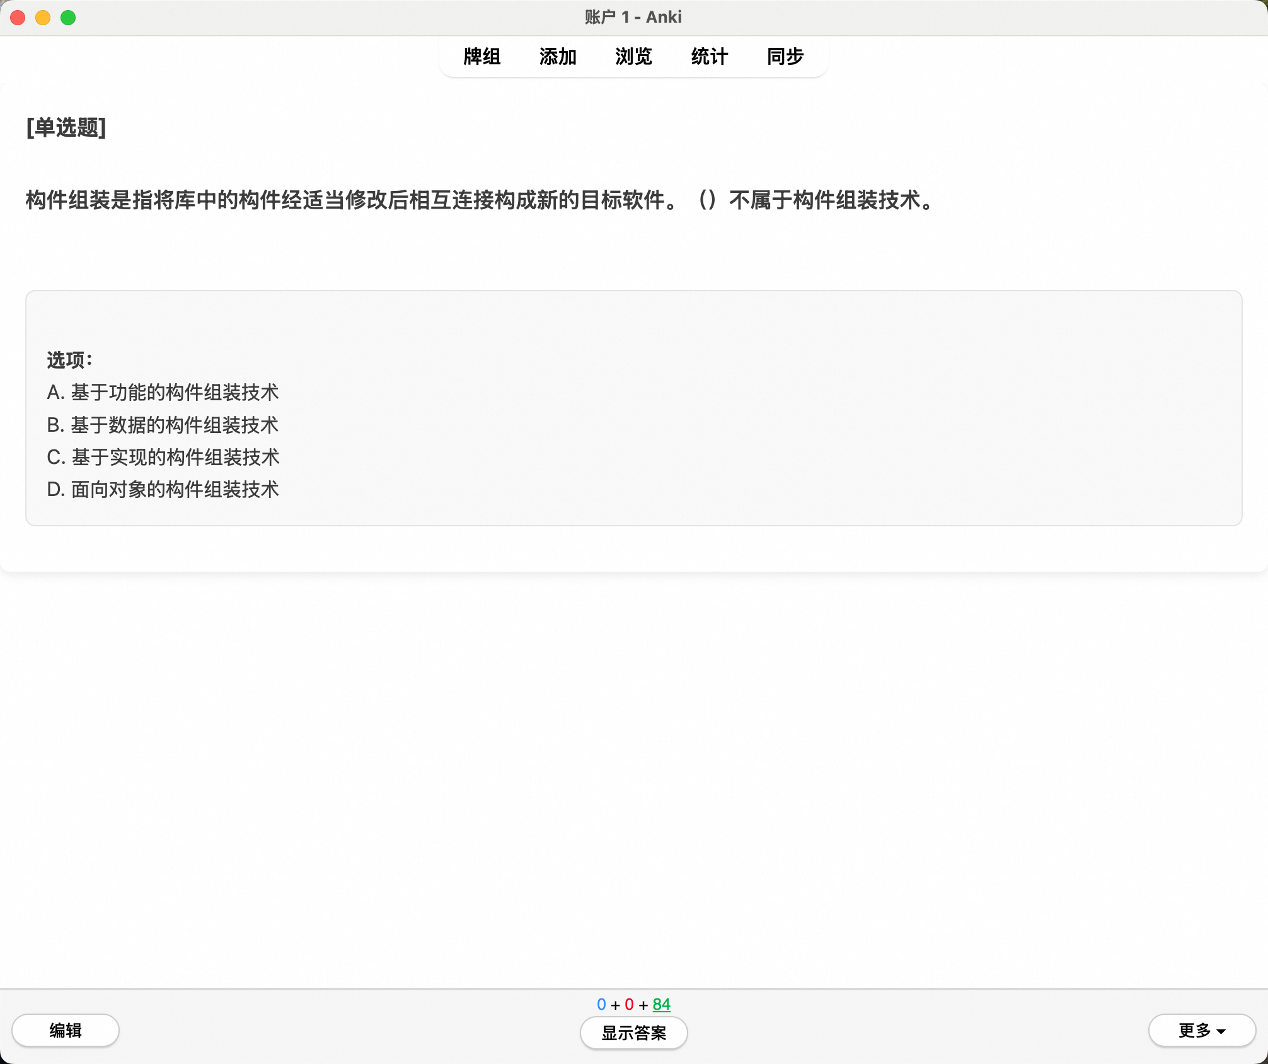Select option B 基于数据的构件组装技术

pyautogui.click(x=163, y=425)
